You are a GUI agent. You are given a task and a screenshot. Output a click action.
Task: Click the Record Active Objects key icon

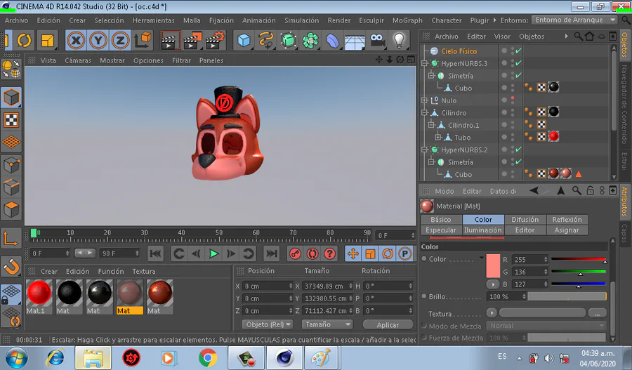[296, 253]
